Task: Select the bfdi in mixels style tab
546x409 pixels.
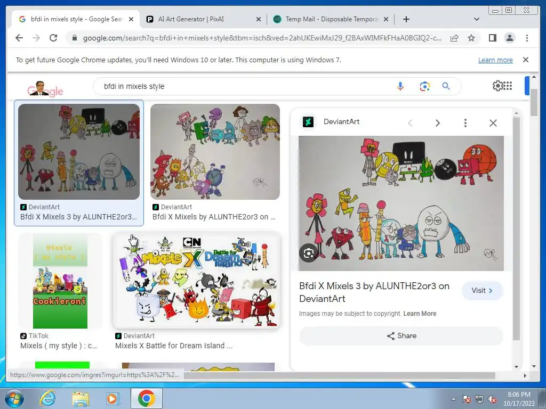Action: point(76,19)
